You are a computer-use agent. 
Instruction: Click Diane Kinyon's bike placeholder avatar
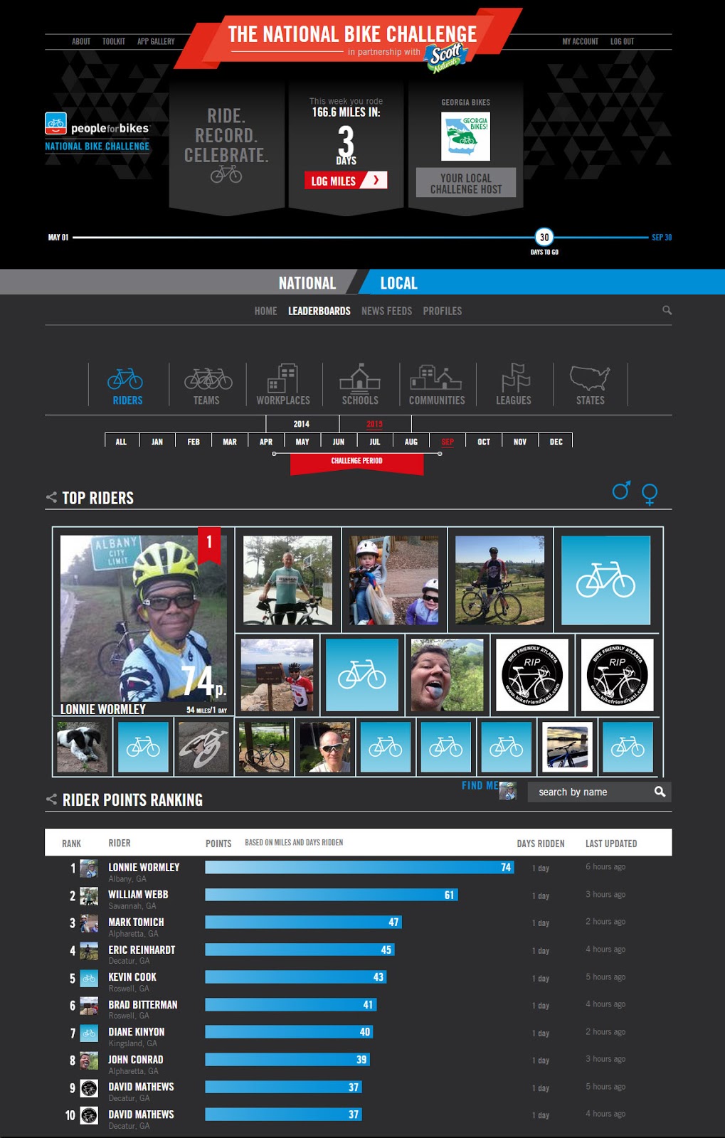pyautogui.click(x=89, y=1033)
